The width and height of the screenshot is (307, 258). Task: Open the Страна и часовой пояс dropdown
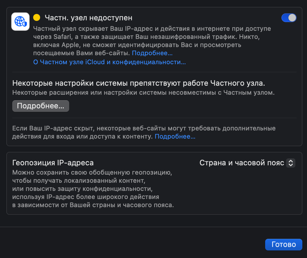(x=242, y=163)
